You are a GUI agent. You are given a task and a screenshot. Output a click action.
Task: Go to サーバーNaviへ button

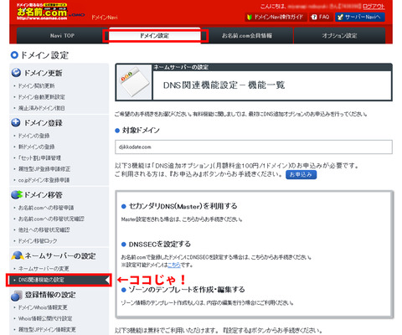[x=360, y=17]
